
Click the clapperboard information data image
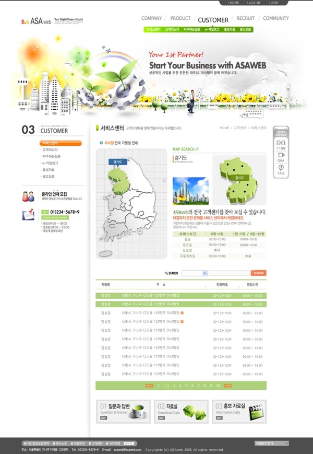tap(256, 412)
